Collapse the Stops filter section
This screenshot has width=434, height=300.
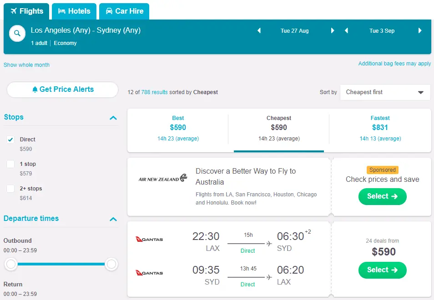pos(113,118)
